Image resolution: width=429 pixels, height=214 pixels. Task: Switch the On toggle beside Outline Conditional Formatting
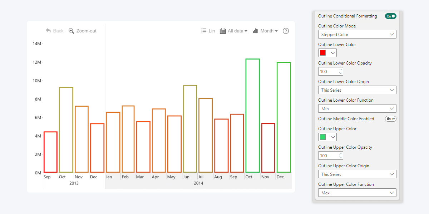pyautogui.click(x=390, y=16)
